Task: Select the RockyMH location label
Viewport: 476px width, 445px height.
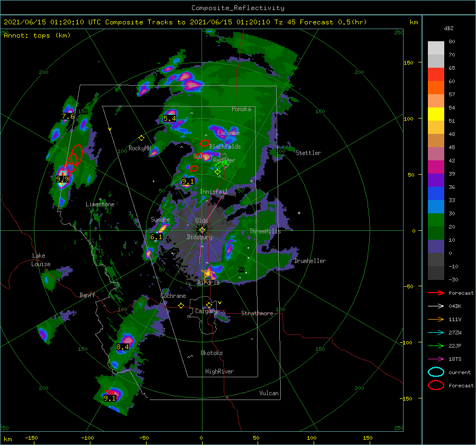Action: tap(140, 148)
